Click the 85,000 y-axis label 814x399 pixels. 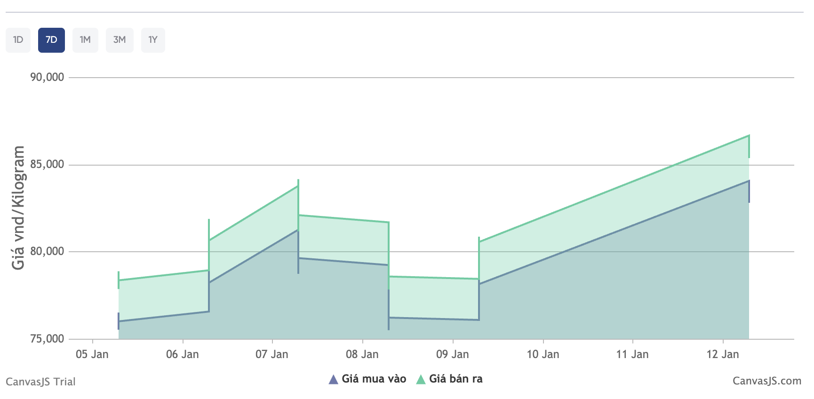47,164
